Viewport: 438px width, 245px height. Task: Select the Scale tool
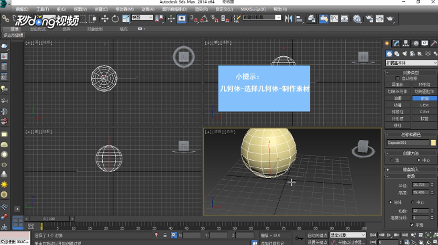(126, 19)
